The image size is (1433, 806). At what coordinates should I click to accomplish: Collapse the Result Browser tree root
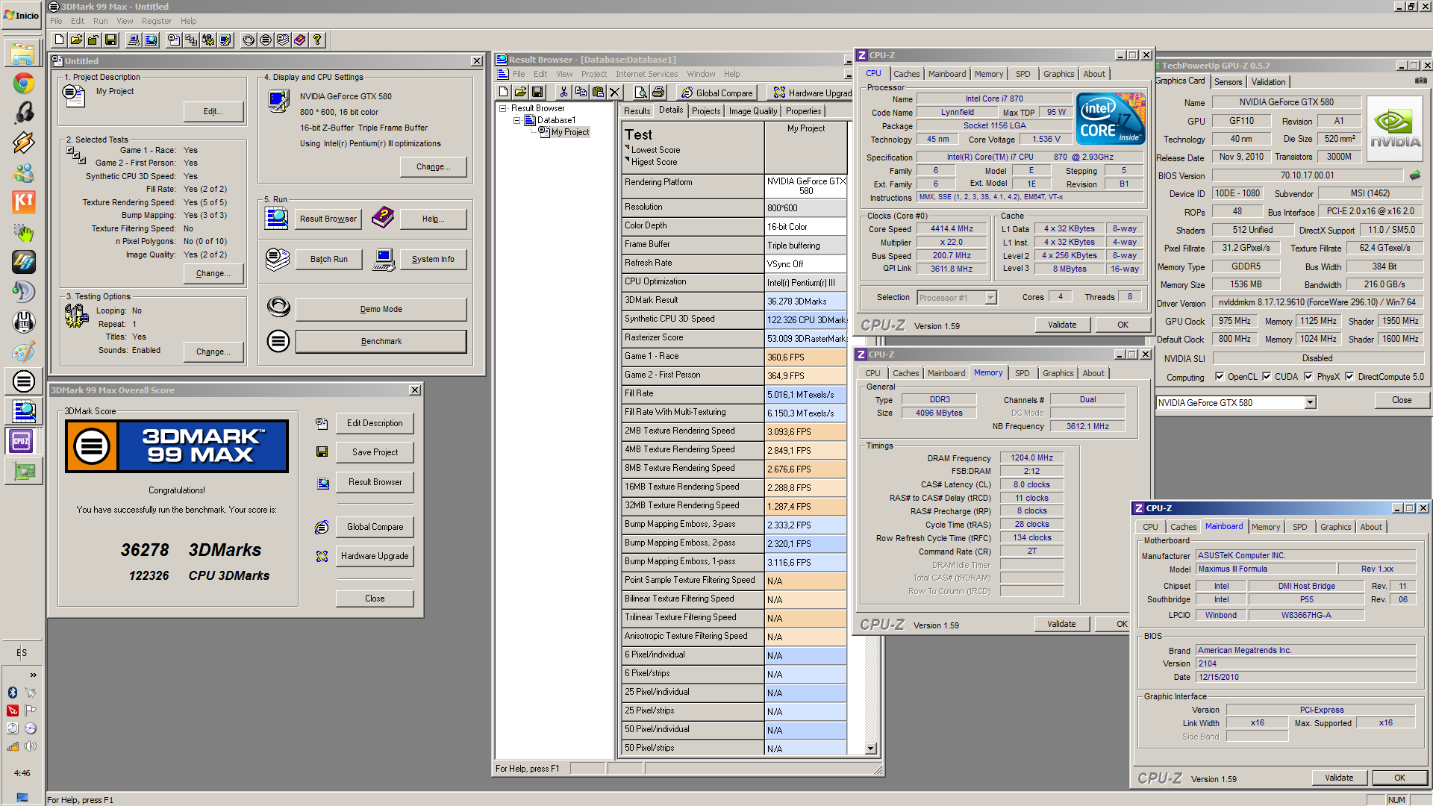(503, 108)
